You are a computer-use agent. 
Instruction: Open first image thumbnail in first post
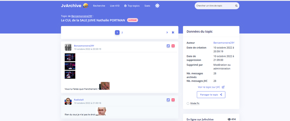pos(70,57)
